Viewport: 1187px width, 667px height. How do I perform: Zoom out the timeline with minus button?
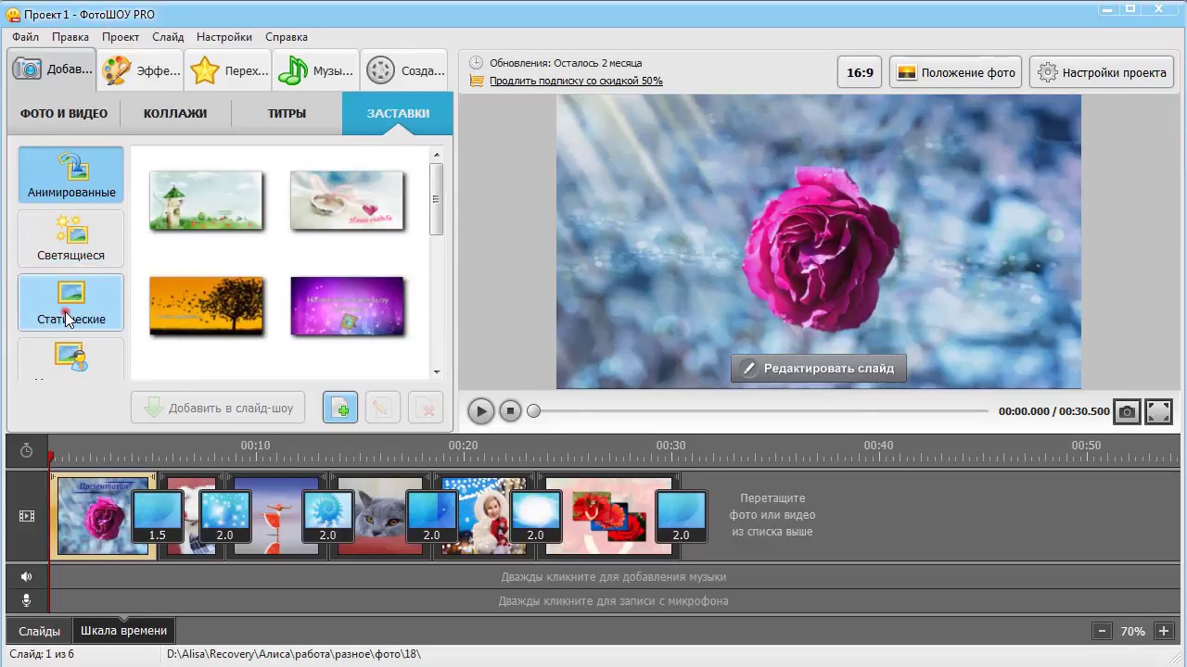[1102, 631]
